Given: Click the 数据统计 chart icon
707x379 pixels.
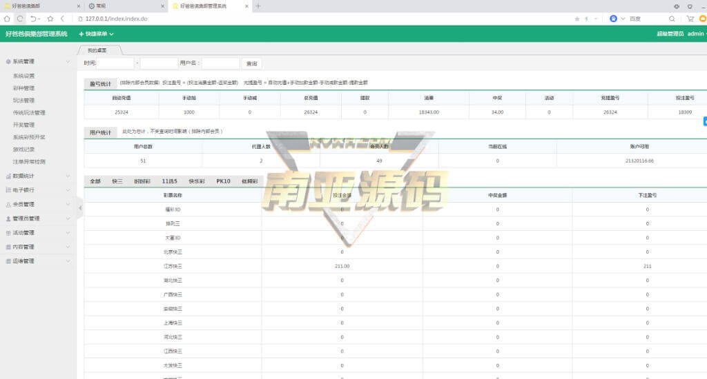Looking at the screenshot, I should [x=8, y=176].
